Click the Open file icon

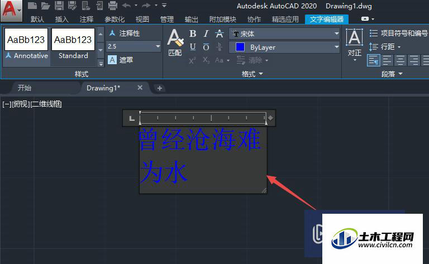click(x=45, y=5)
